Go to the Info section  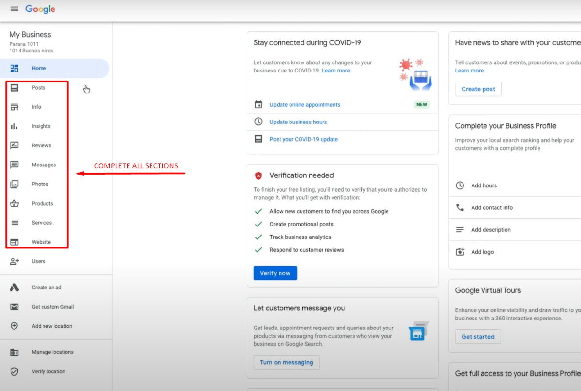click(37, 107)
